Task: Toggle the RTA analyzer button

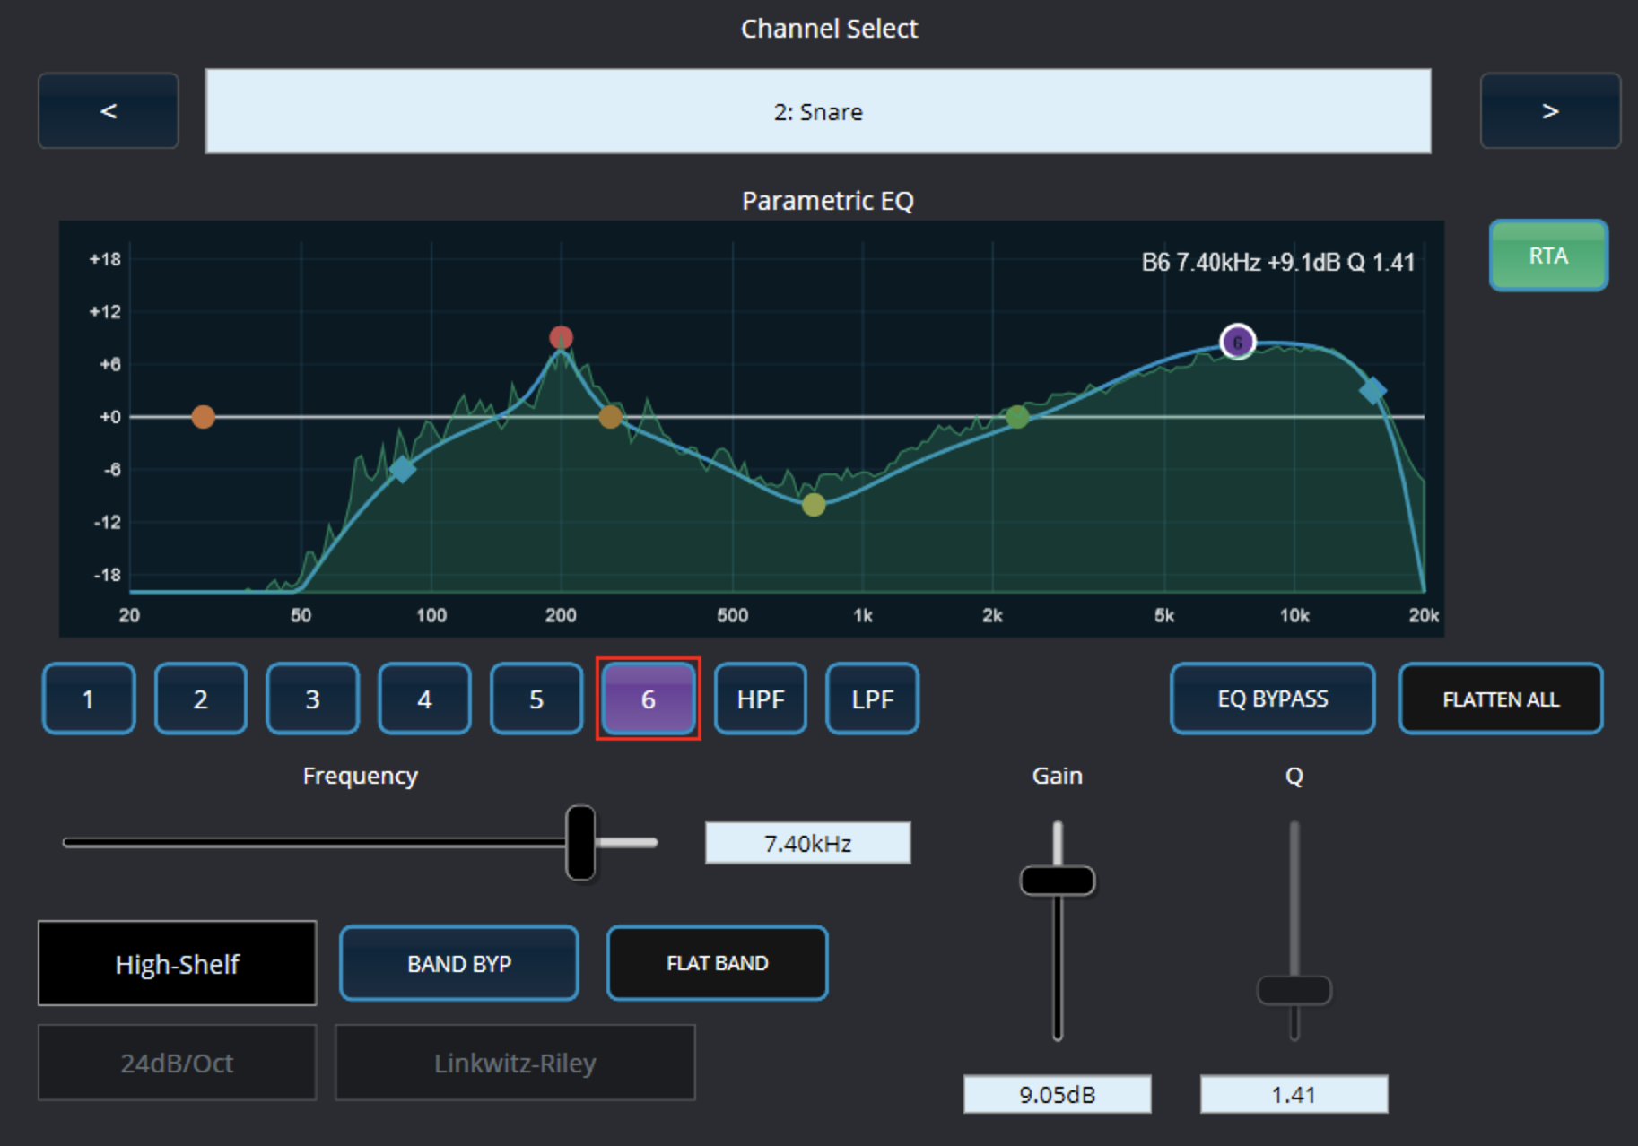Action: click(1548, 256)
